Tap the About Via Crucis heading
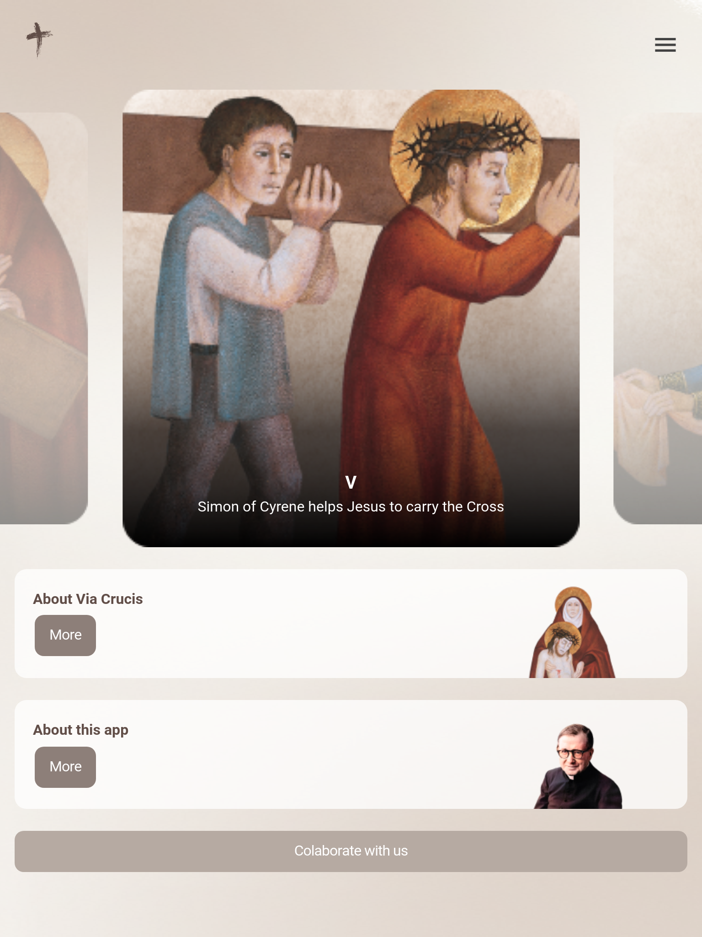Screen dimensions: 702x937 88,599
